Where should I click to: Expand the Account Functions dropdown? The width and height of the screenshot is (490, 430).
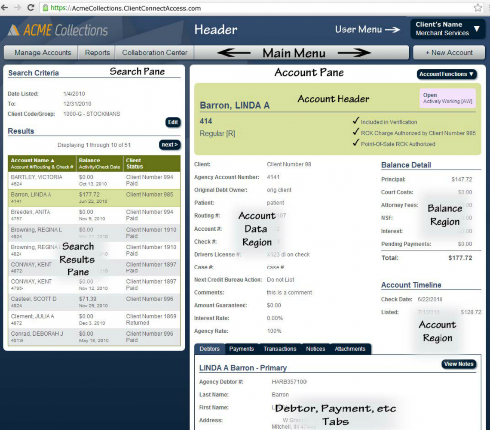447,74
